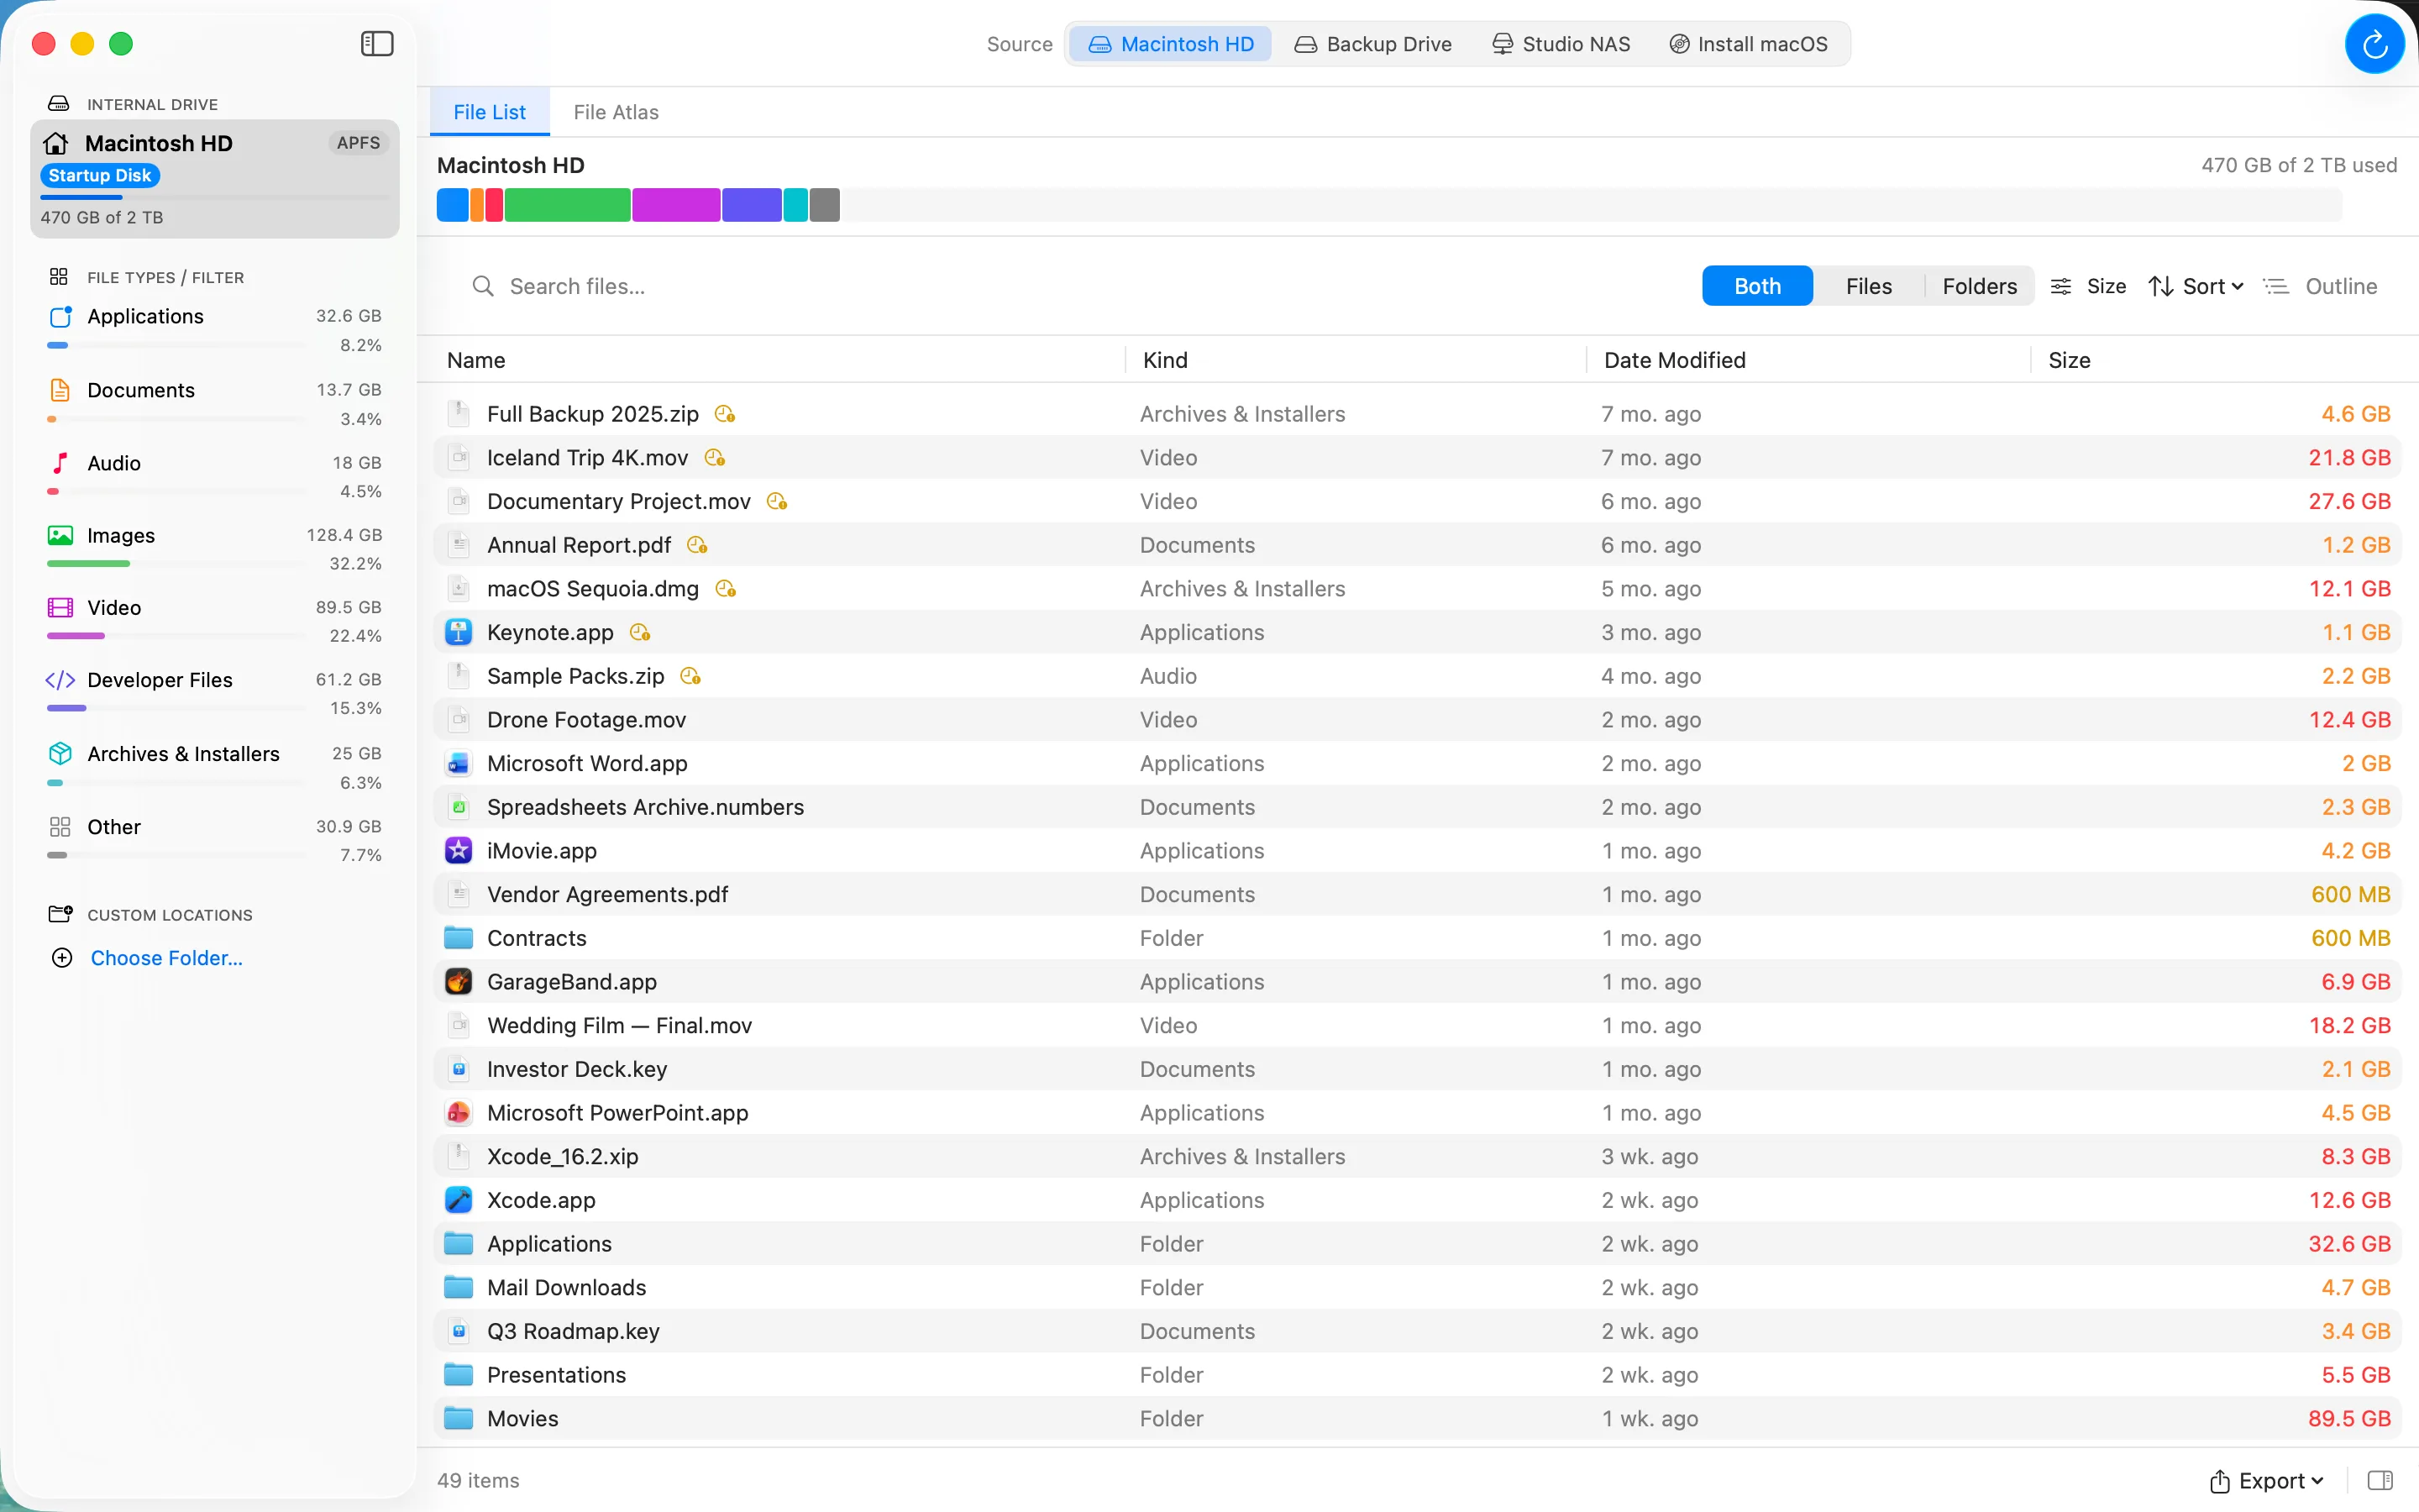
Task: Click the Video filmstrip icon in sidebar
Action: (60, 608)
